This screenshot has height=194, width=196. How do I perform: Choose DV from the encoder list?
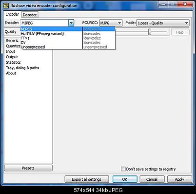pos(68,43)
